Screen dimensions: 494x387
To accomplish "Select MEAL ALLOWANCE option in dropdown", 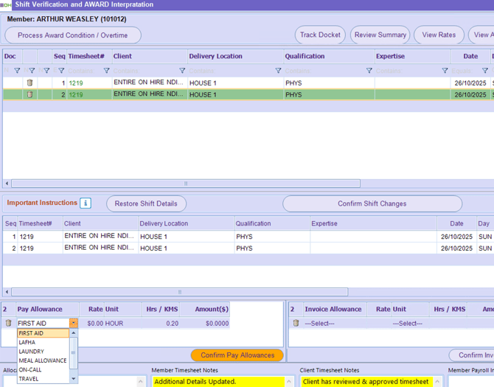I will coord(42,360).
